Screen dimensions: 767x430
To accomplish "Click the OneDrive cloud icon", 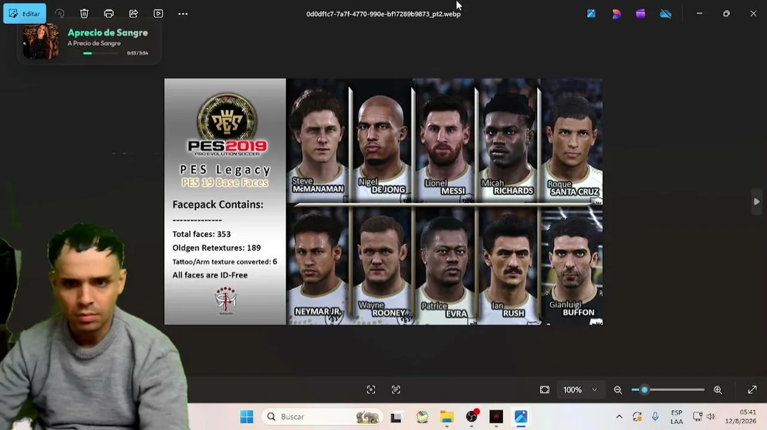I will point(665,13).
